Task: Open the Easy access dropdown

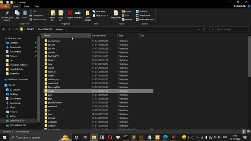Action: coord(100,15)
